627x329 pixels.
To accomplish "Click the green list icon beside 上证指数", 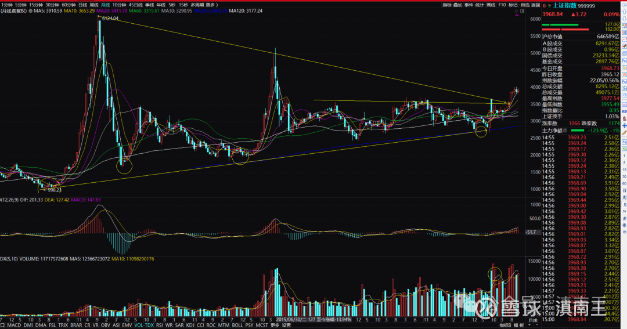I will click(x=549, y=6).
